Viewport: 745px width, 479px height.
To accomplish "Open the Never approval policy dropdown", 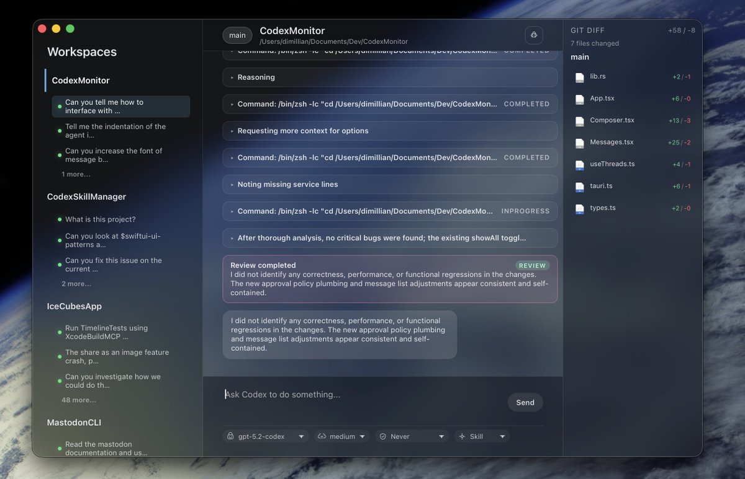I will 412,436.
